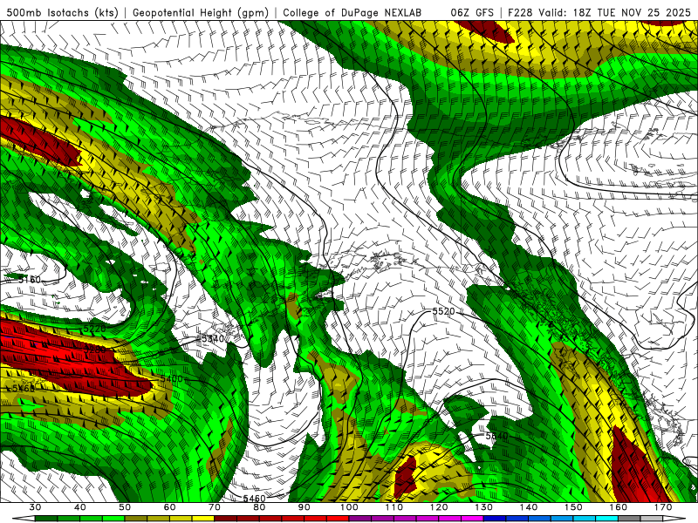Click the 120 knot color scale label
Viewport: 698px width, 523px height.
(x=439, y=507)
